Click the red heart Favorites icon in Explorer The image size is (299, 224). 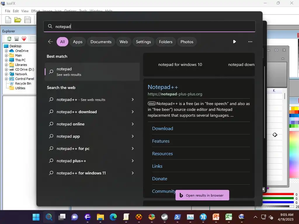24,39
